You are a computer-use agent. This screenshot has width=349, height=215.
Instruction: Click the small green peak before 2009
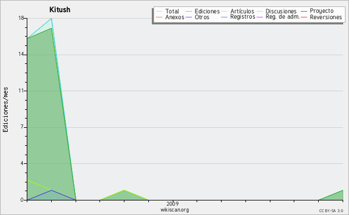[124, 191]
